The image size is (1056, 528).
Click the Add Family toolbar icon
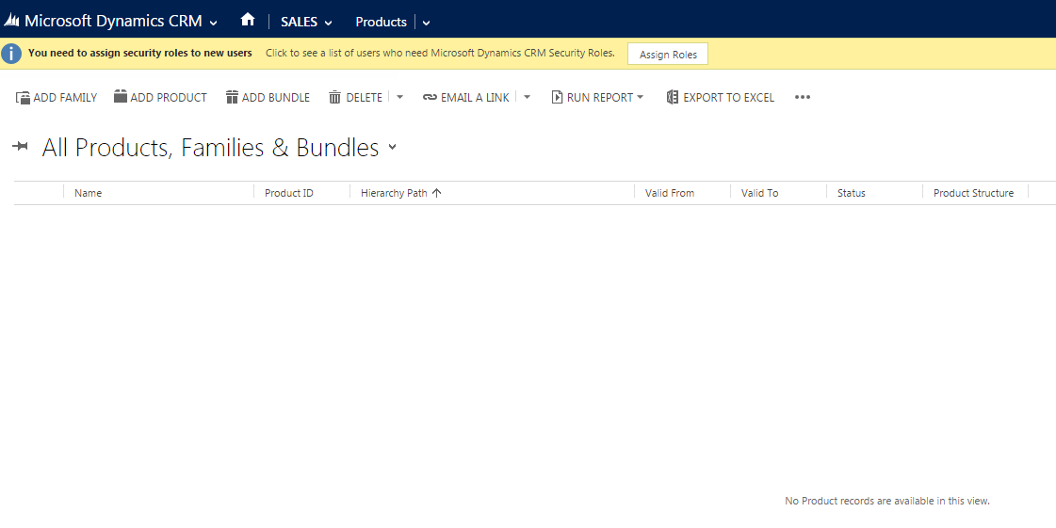[24, 97]
